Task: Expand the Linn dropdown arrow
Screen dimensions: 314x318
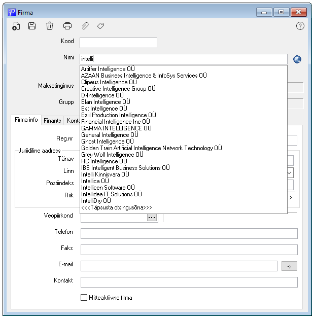Action: click(290, 173)
